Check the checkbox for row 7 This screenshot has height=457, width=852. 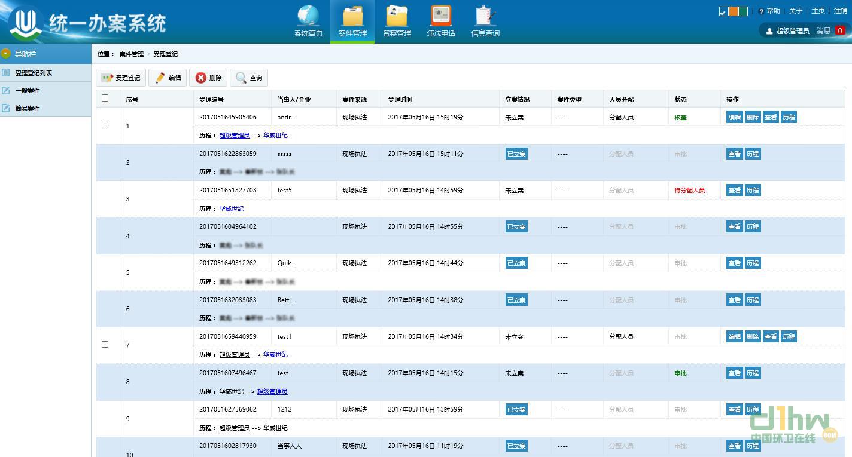click(105, 345)
